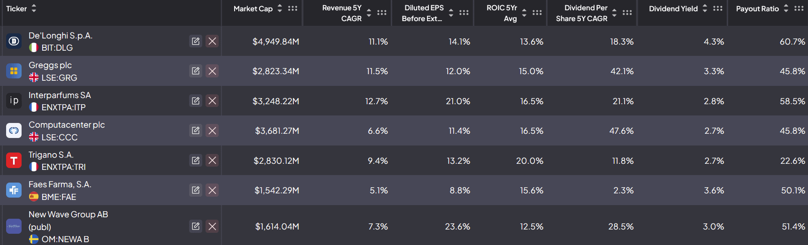
Task: Remove Greggs plc from the list
Action: pos(212,71)
